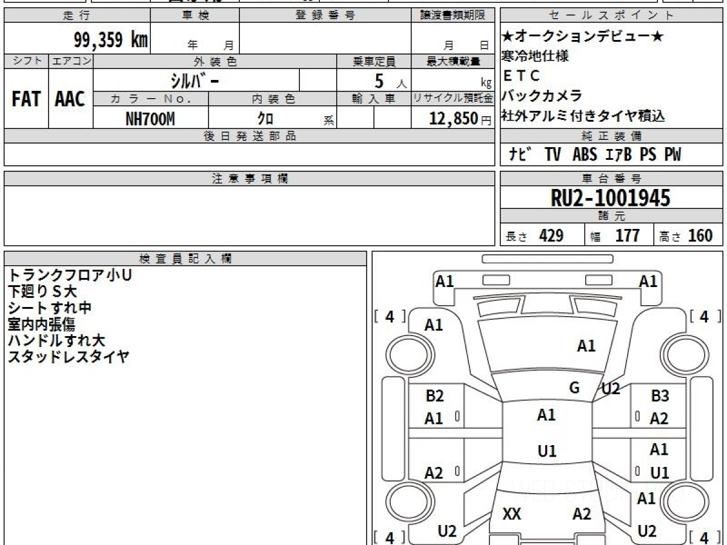The height and width of the screenshot is (545, 727).
Task: Click the 外装色 header
Action: pos(215,61)
